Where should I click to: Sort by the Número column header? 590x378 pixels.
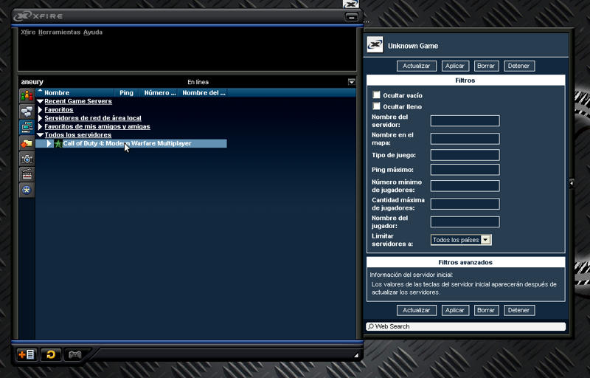pos(159,92)
